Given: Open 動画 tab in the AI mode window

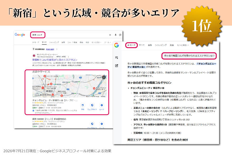Looking at the screenshot, I should point(172,45).
